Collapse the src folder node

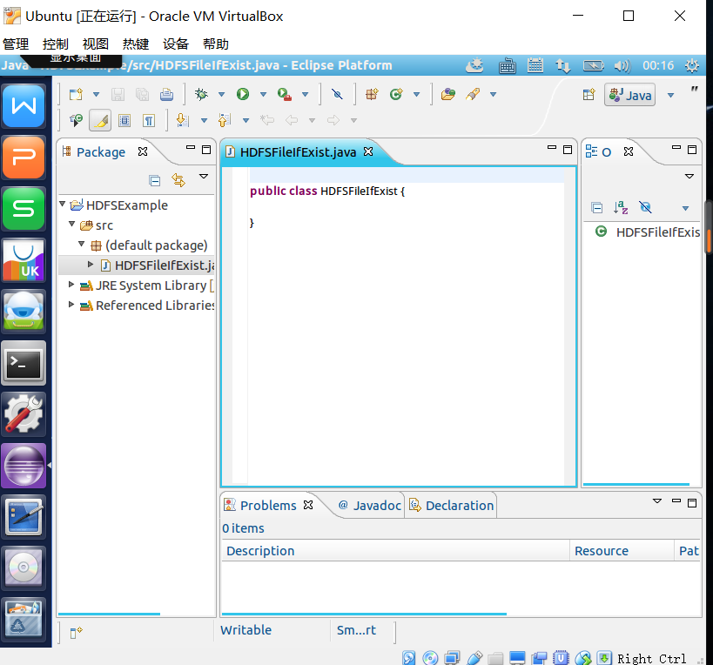tap(72, 224)
